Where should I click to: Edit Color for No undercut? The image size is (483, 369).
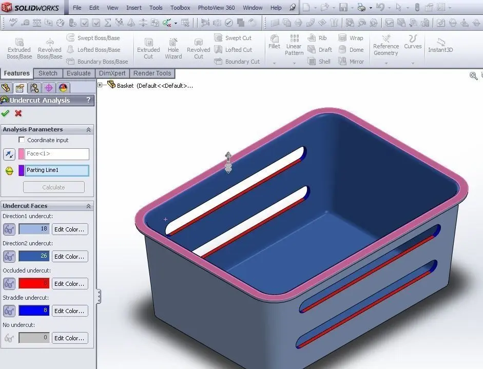click(x=69, y=338)
